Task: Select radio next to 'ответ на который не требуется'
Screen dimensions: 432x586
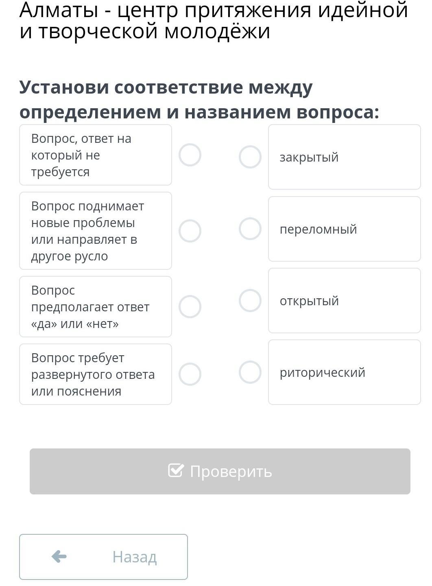Action: coord(190,155)
